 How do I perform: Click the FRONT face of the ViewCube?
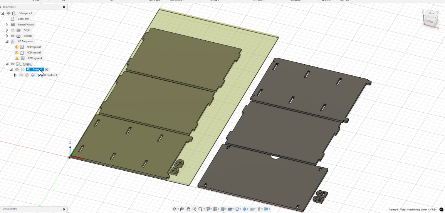(x=429, y=22)
